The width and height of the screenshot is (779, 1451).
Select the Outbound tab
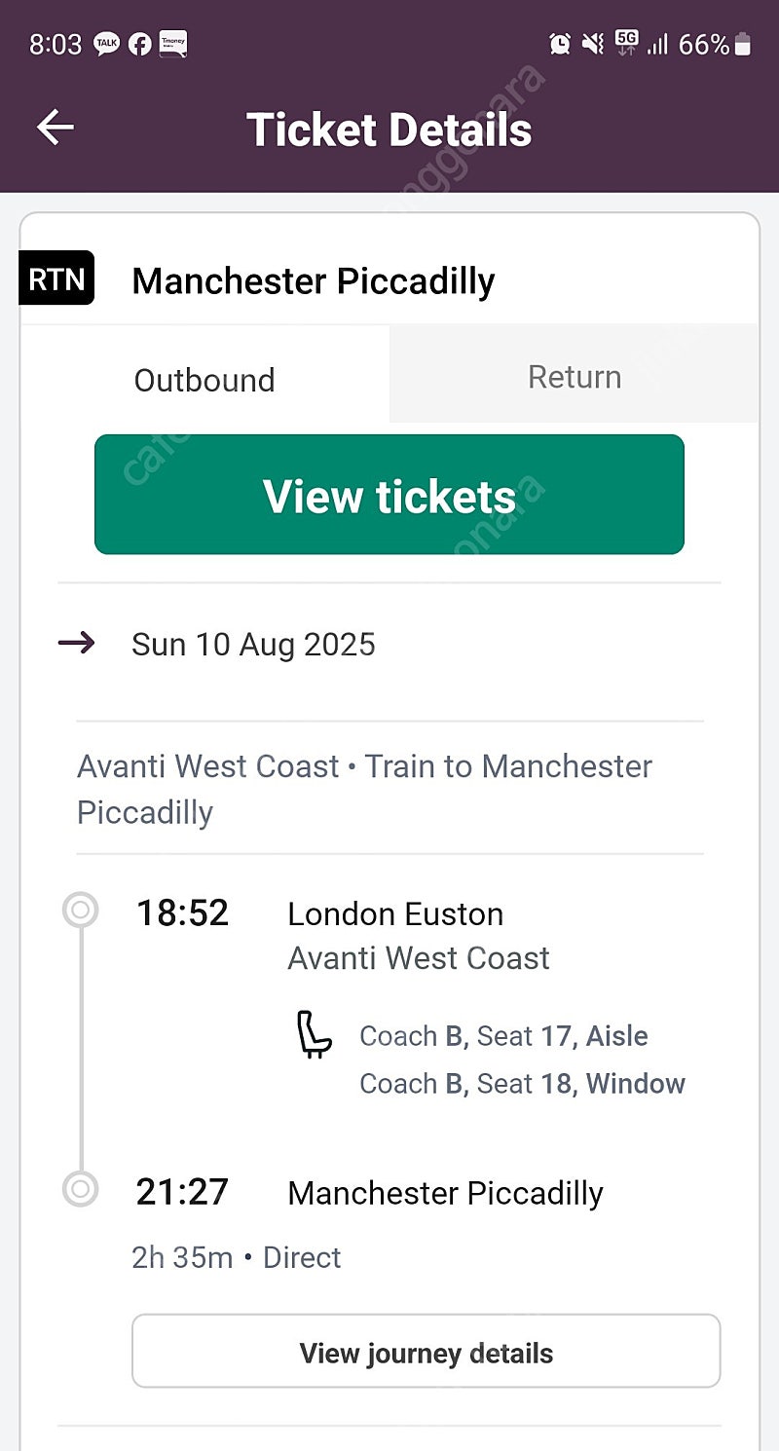tap(204, 379)
